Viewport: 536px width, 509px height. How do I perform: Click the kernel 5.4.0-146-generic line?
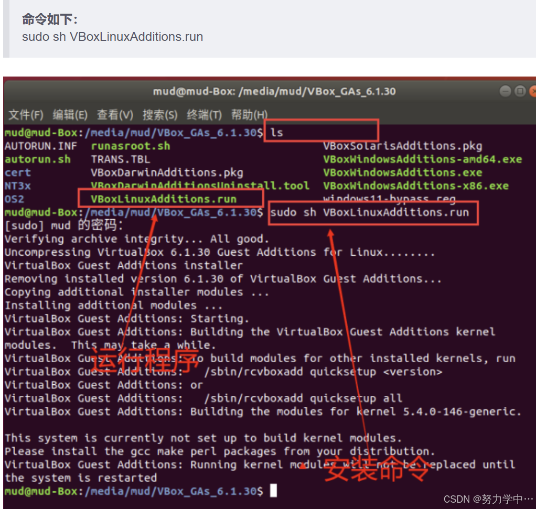click(x=263, y=411)
